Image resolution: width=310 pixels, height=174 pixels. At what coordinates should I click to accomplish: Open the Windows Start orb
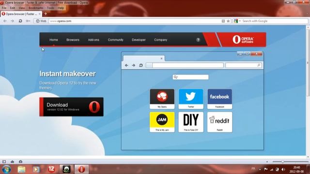click(6, 169)
